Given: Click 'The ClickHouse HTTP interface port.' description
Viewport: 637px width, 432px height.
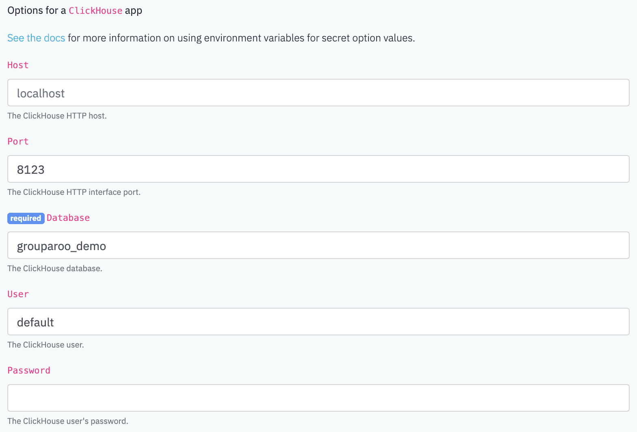Looking at the screenshot, I should [x=74, y=192].
